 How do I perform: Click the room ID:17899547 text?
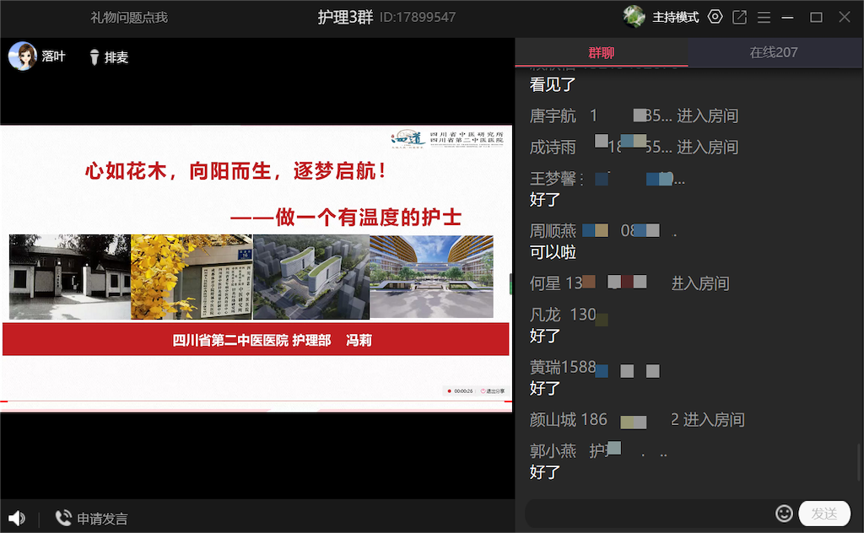tap(418, 18)
